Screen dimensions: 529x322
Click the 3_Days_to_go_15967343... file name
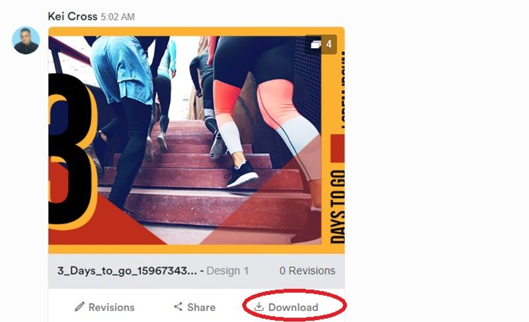[127, 271]
